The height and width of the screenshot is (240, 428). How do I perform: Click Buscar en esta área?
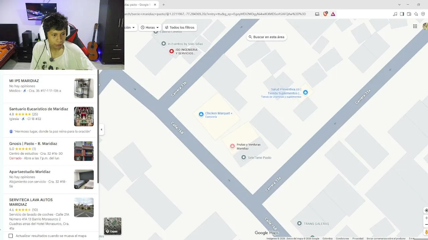click(x=266, y=37)
